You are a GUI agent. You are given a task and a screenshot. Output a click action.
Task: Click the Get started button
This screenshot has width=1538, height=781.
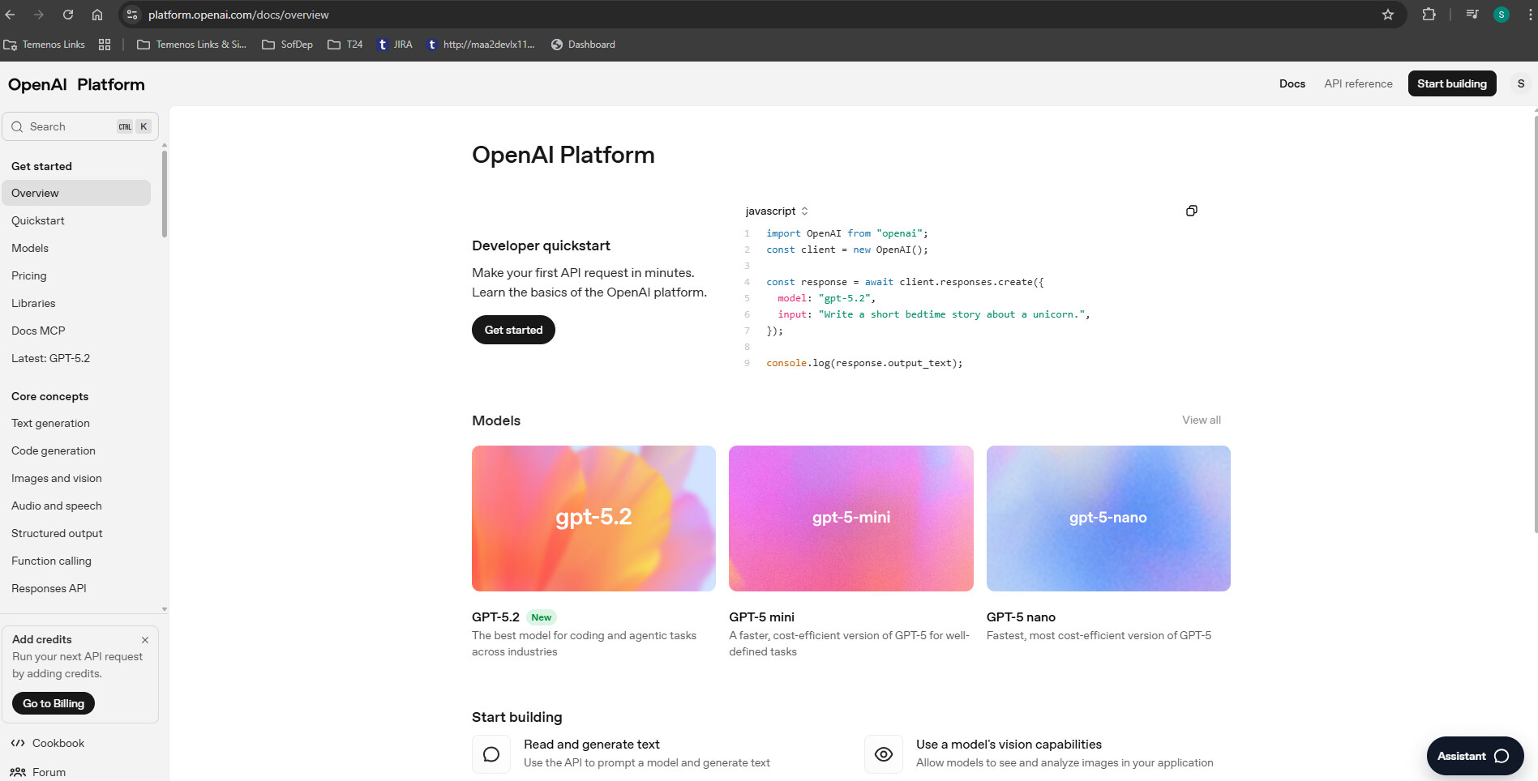click(513, 330)
